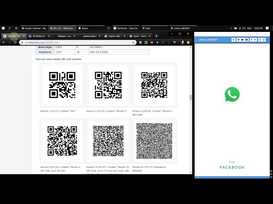The width and height of the screenshot is (273, 204).
Task: Open the Version 25 QR code image
Action: point(154,141)
